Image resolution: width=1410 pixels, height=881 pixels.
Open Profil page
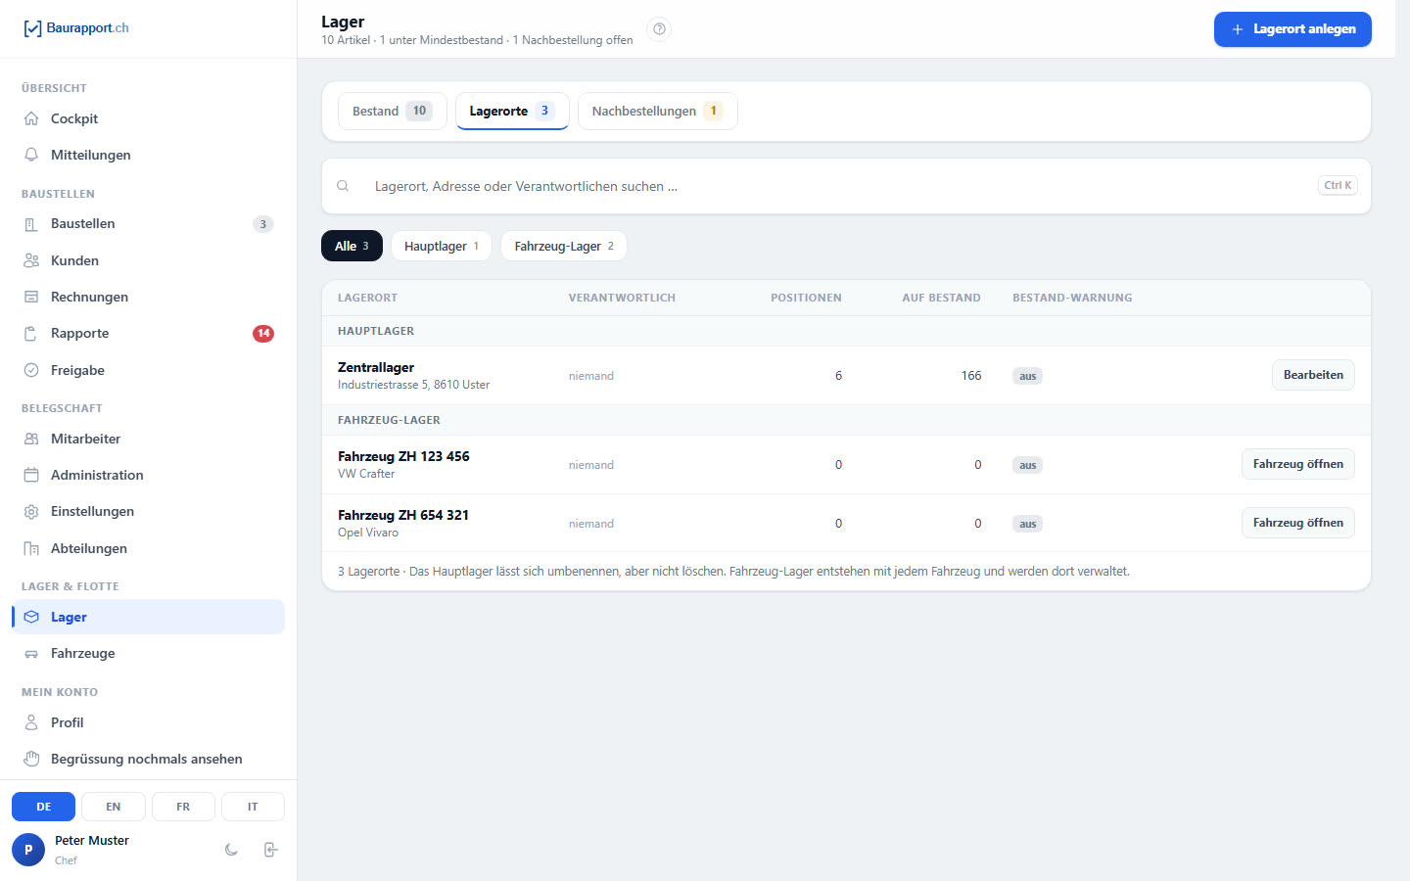click(148, 722)
